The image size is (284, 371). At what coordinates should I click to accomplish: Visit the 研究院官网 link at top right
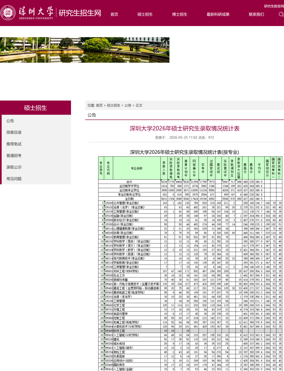[x=274, y=6]
